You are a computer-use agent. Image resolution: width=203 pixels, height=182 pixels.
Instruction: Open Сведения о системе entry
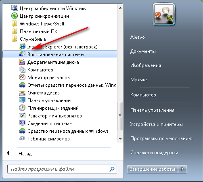50,123
